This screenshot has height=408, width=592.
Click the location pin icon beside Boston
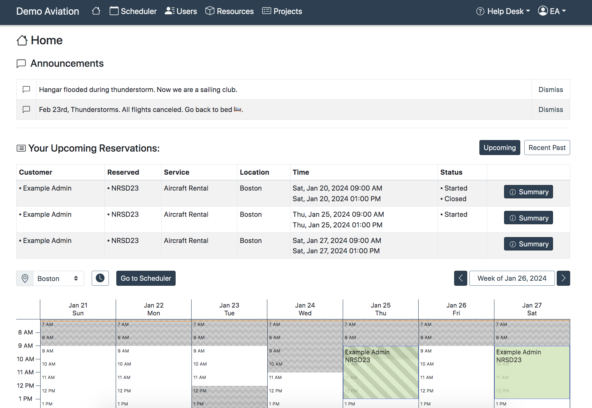click(25, 278)
